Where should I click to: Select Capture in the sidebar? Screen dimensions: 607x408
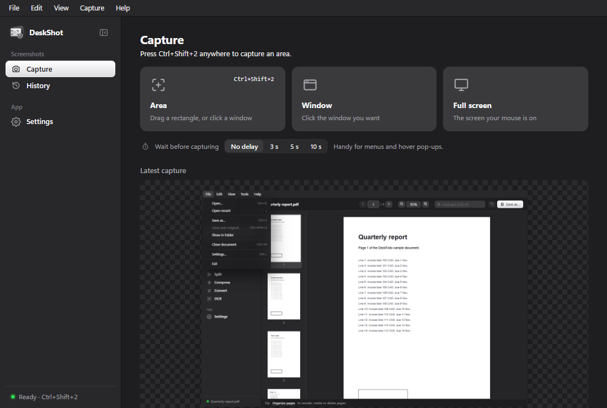click(x=60, y=69)
